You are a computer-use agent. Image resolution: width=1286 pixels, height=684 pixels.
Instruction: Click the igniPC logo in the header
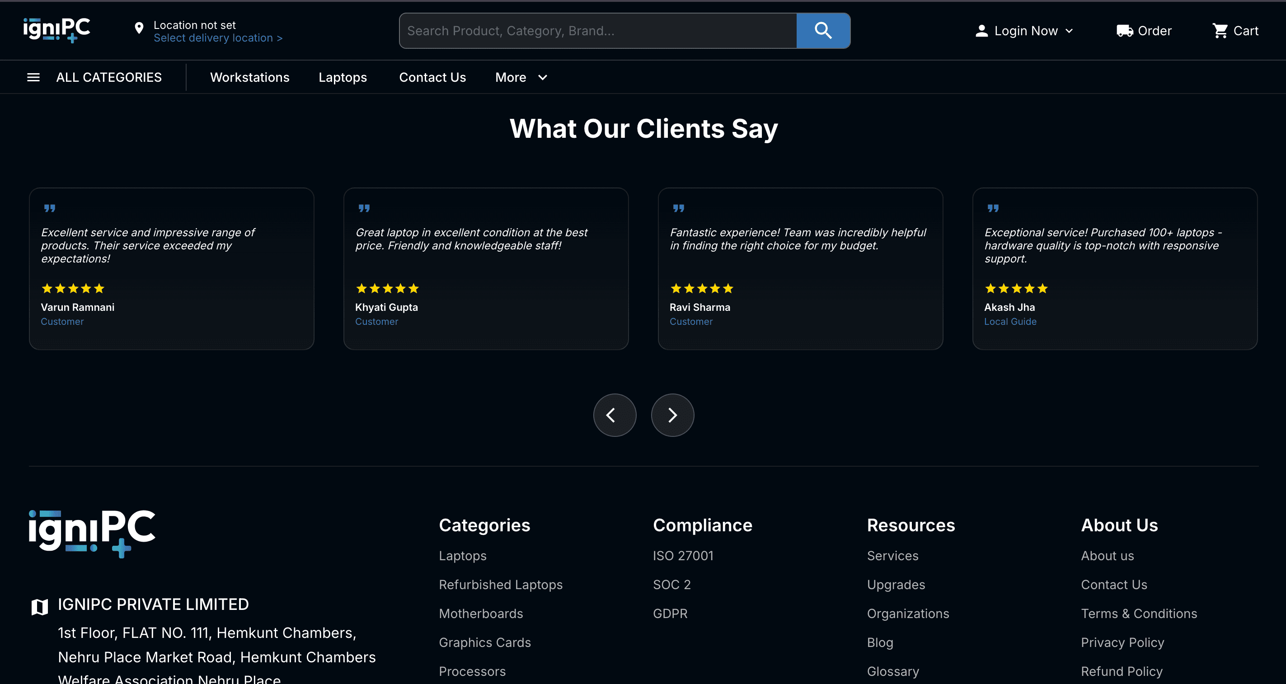pos(56,30)
